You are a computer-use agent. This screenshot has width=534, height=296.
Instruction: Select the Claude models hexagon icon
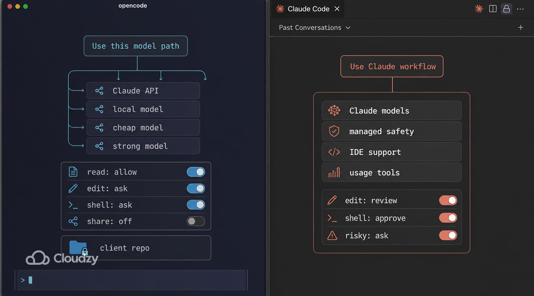335,110
